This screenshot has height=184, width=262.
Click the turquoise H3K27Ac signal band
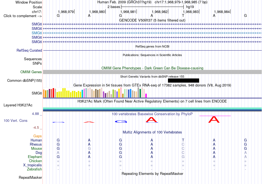click(152, 108)
